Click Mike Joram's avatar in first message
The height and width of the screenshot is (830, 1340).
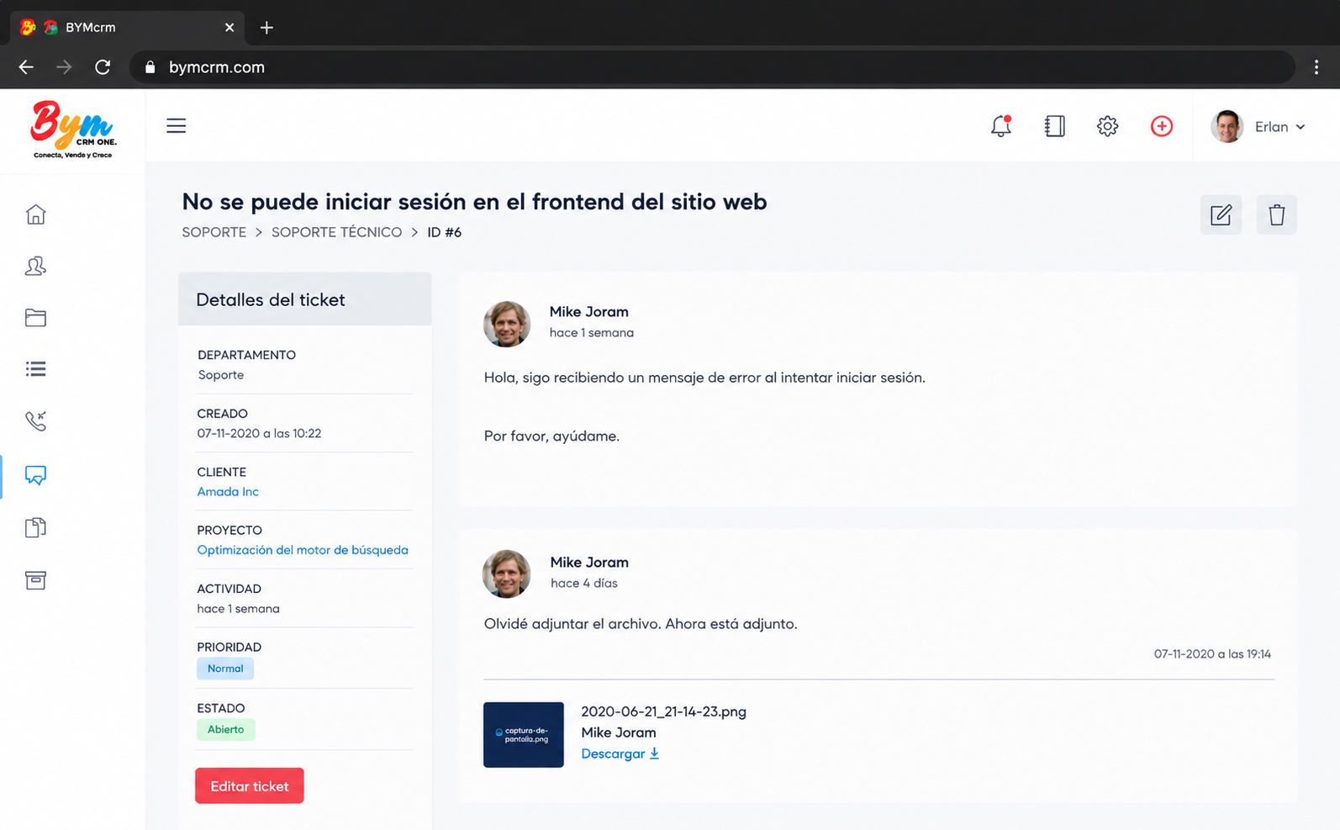[507, 324]
